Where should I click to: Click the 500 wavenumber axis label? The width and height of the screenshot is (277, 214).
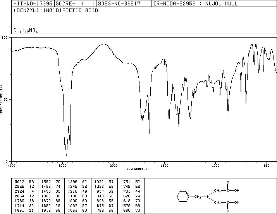coord(267,166)
